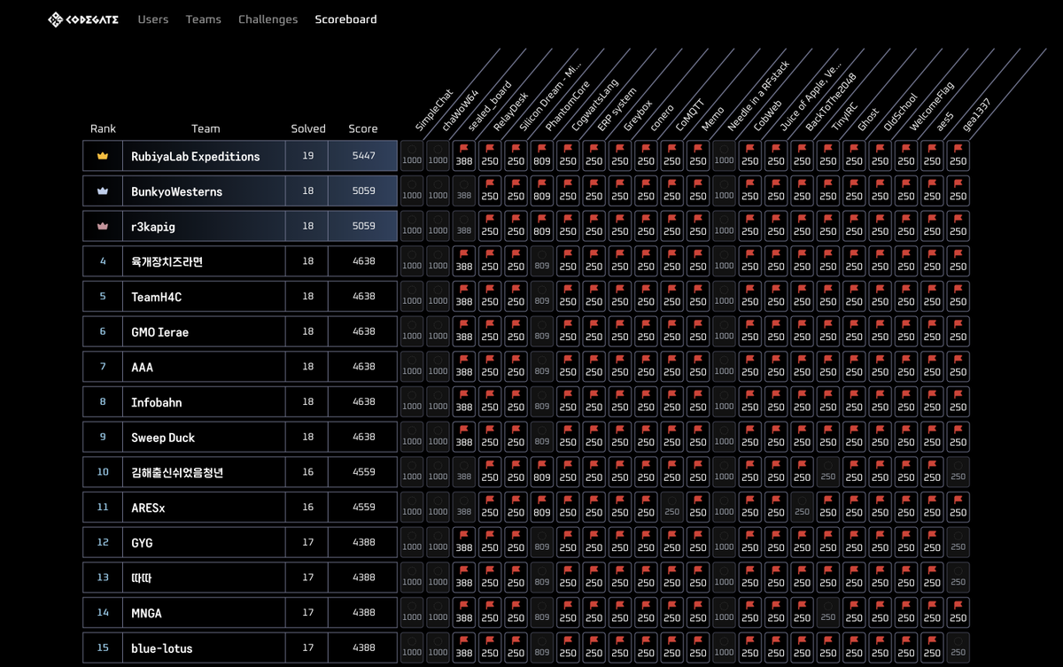This screenshot has height=667, width=1063.
Task: Click 따따's OldSchool flag cell
Action: click(881, 578)
